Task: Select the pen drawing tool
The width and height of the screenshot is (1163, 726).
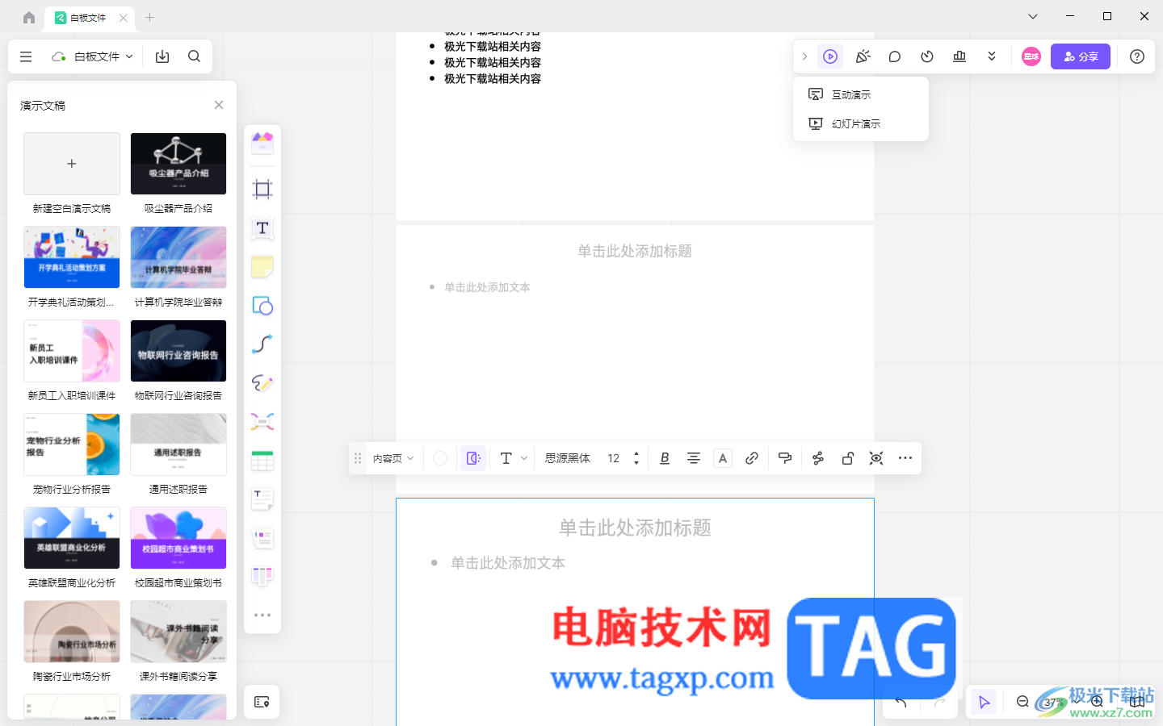Action: pyautogui.click(x=262, y=383)
